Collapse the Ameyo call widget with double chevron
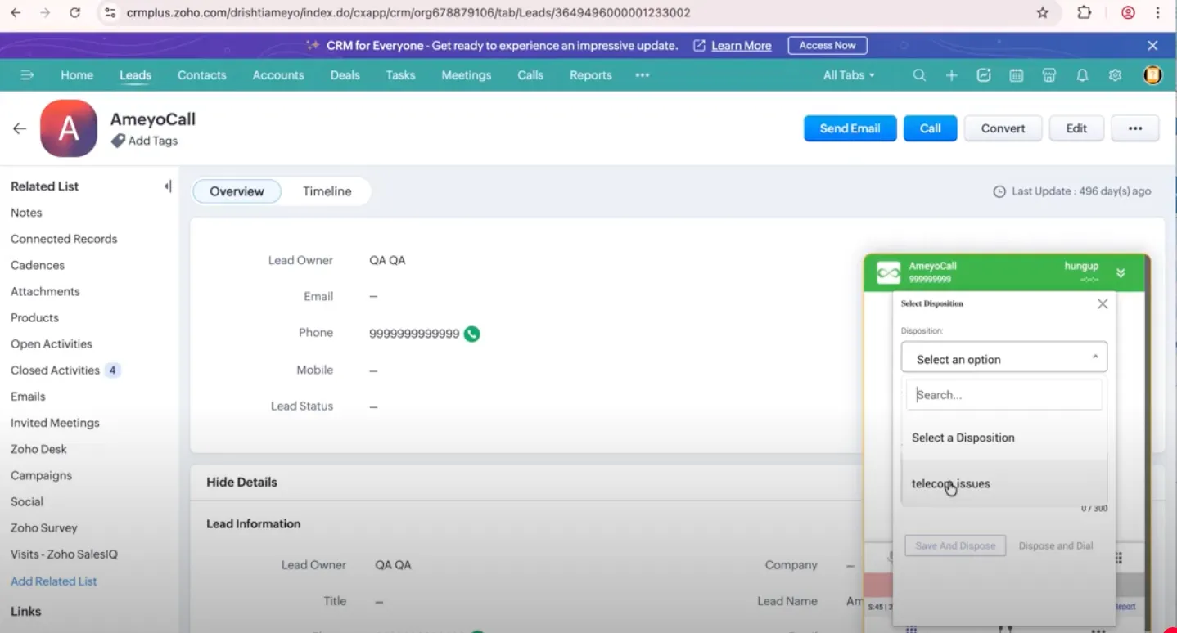Viewport: 1177px width, 633px height. (x=1121, y=273)
